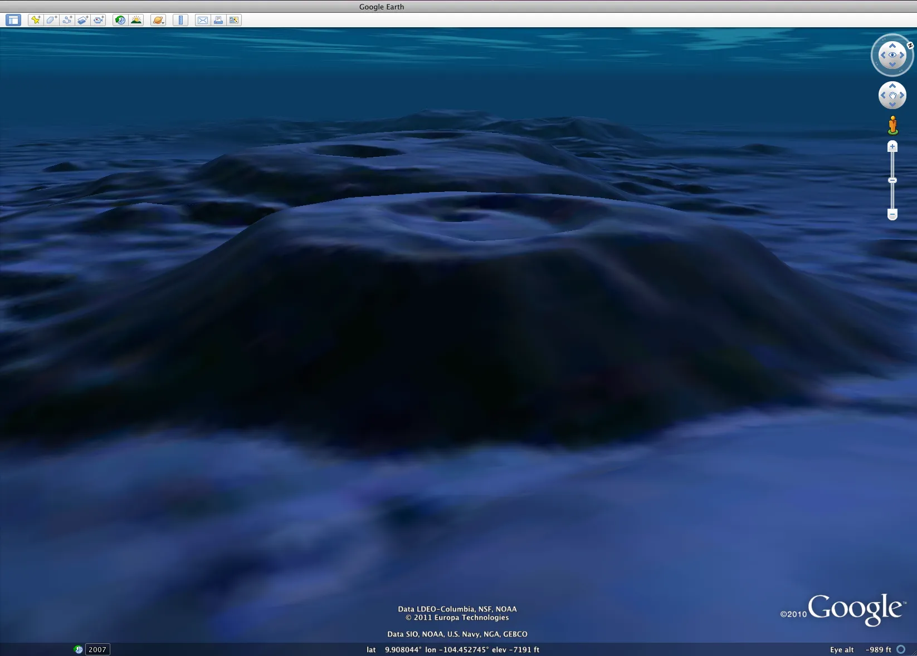Show the ruler measurement tool
Image resolution: width=917 pixels, height=656 pixels.
[181, 20]
